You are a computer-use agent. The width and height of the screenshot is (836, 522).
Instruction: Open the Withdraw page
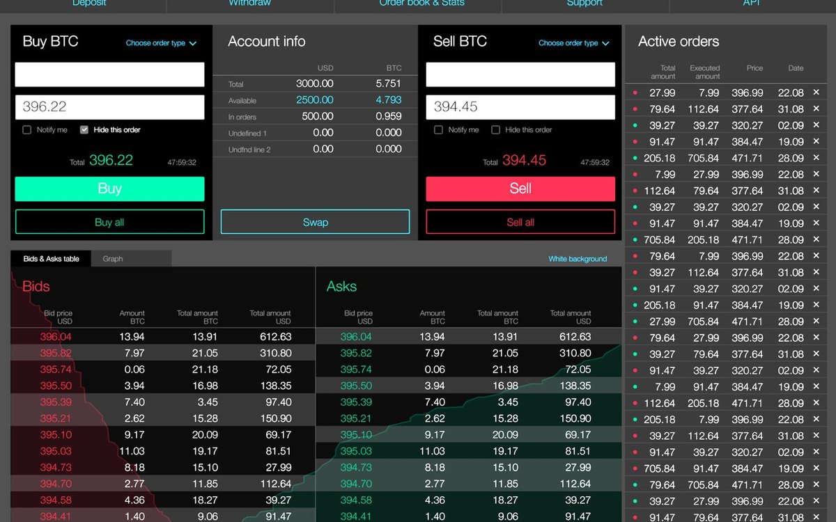pos(249,3)
